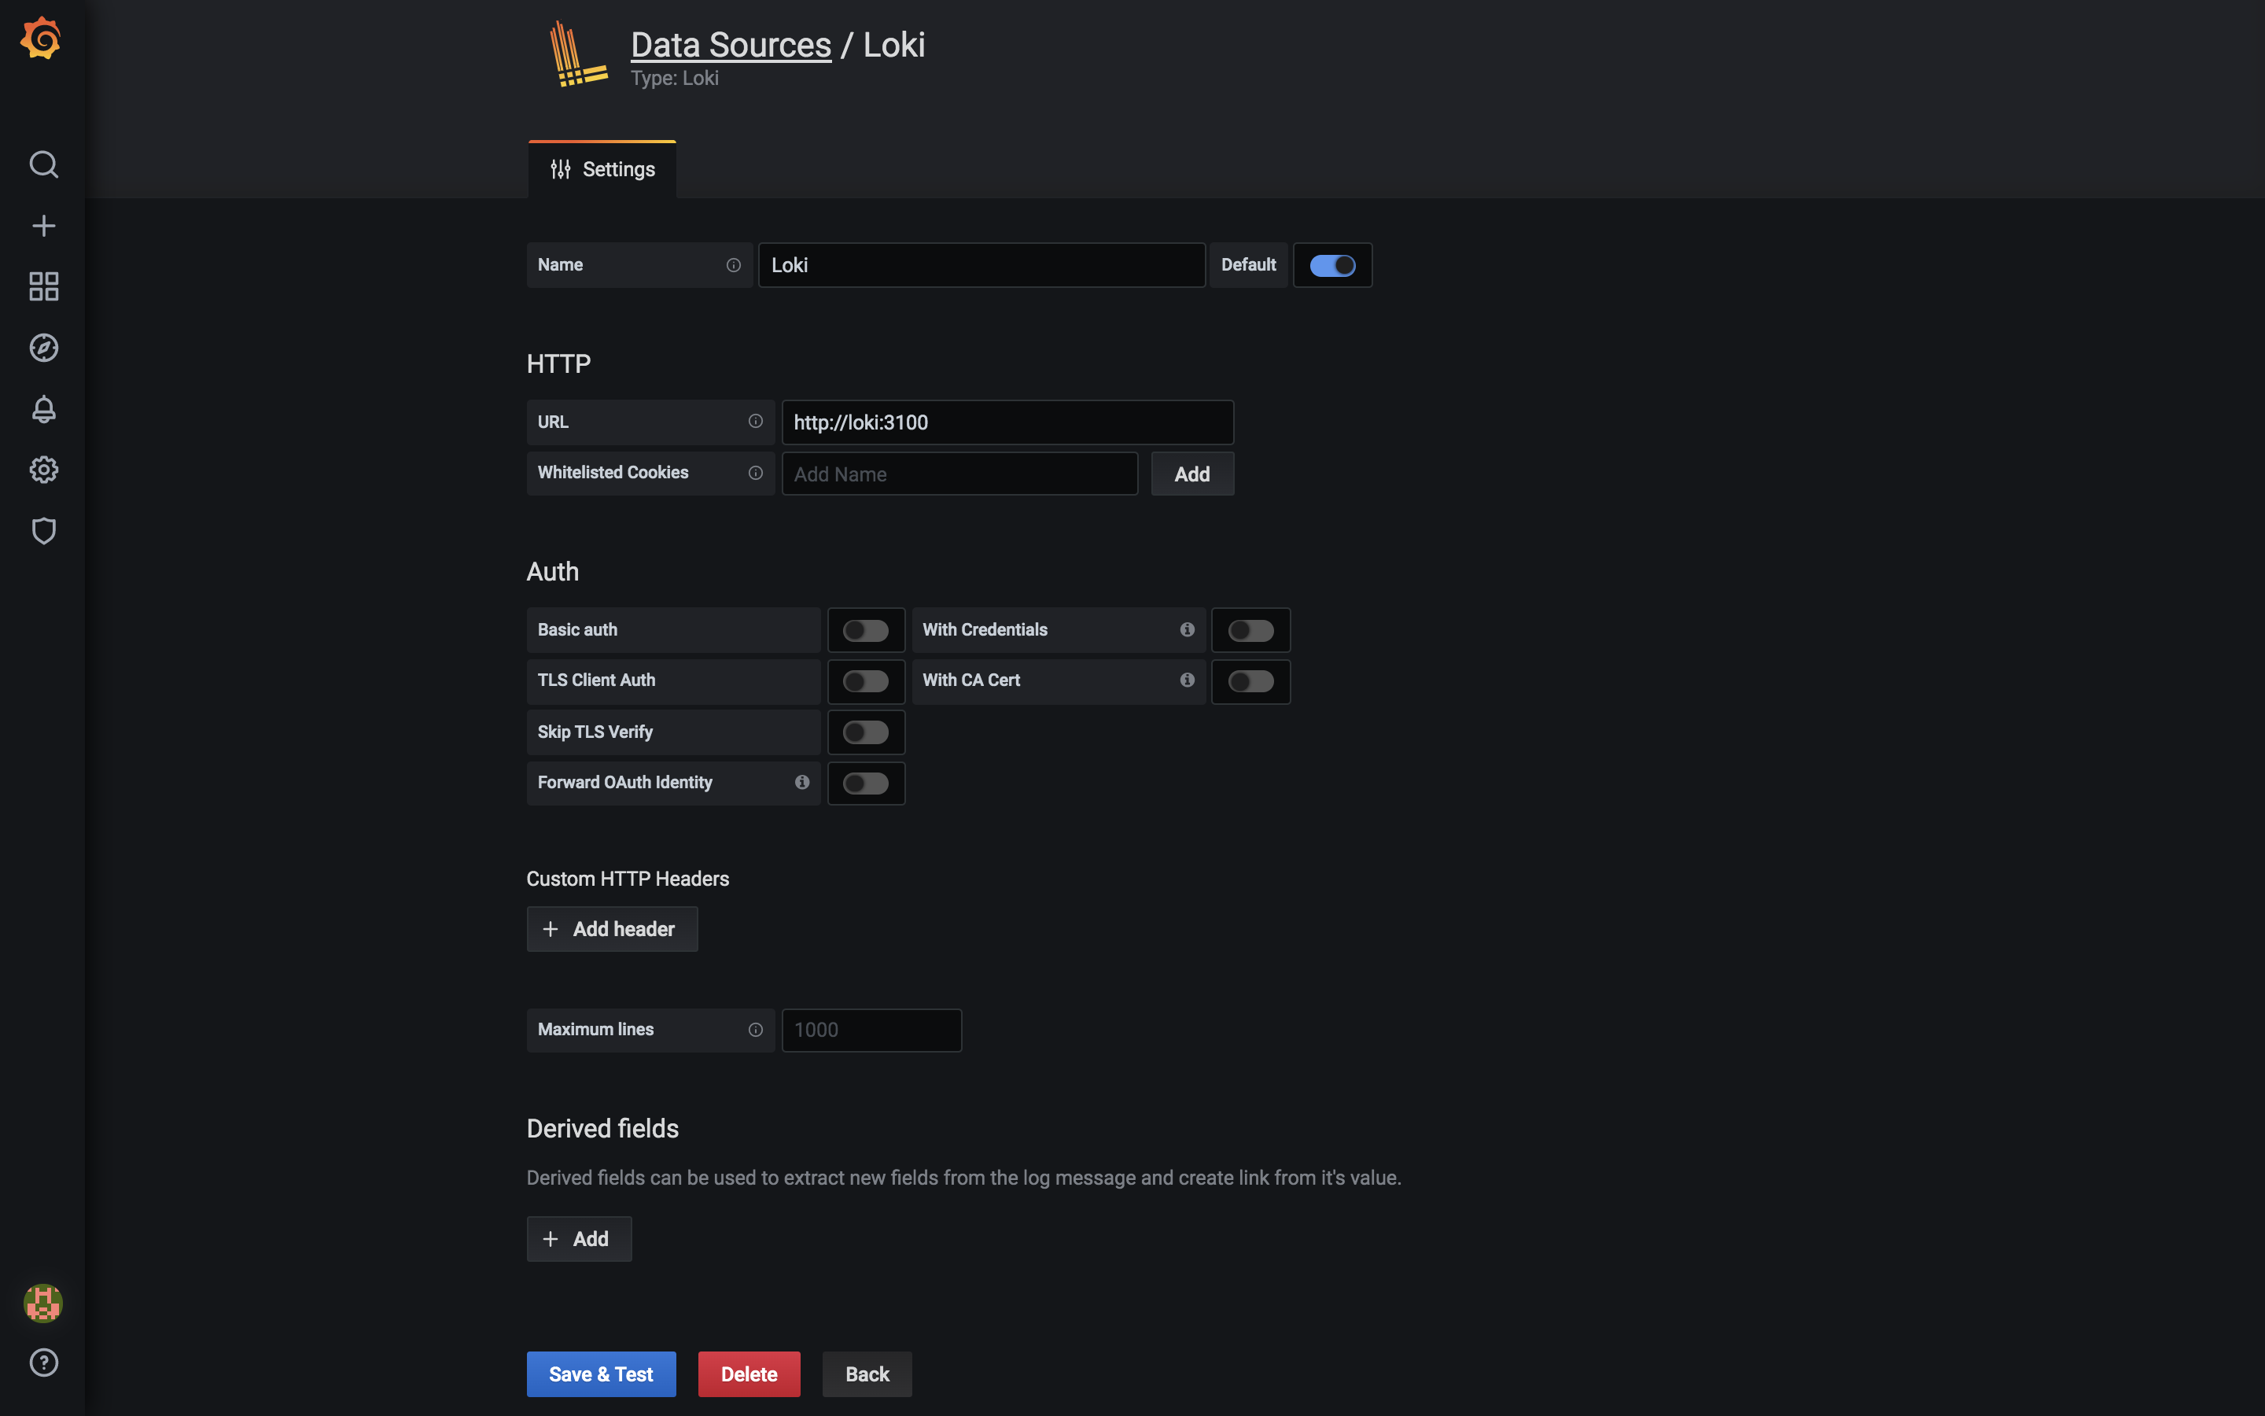Disable the Default data source toggle
The height and width of the screenshot is (1416, 2265).
pos(1331,265)
